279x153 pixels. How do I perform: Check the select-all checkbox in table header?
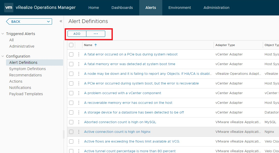click(x=71, y=45)
